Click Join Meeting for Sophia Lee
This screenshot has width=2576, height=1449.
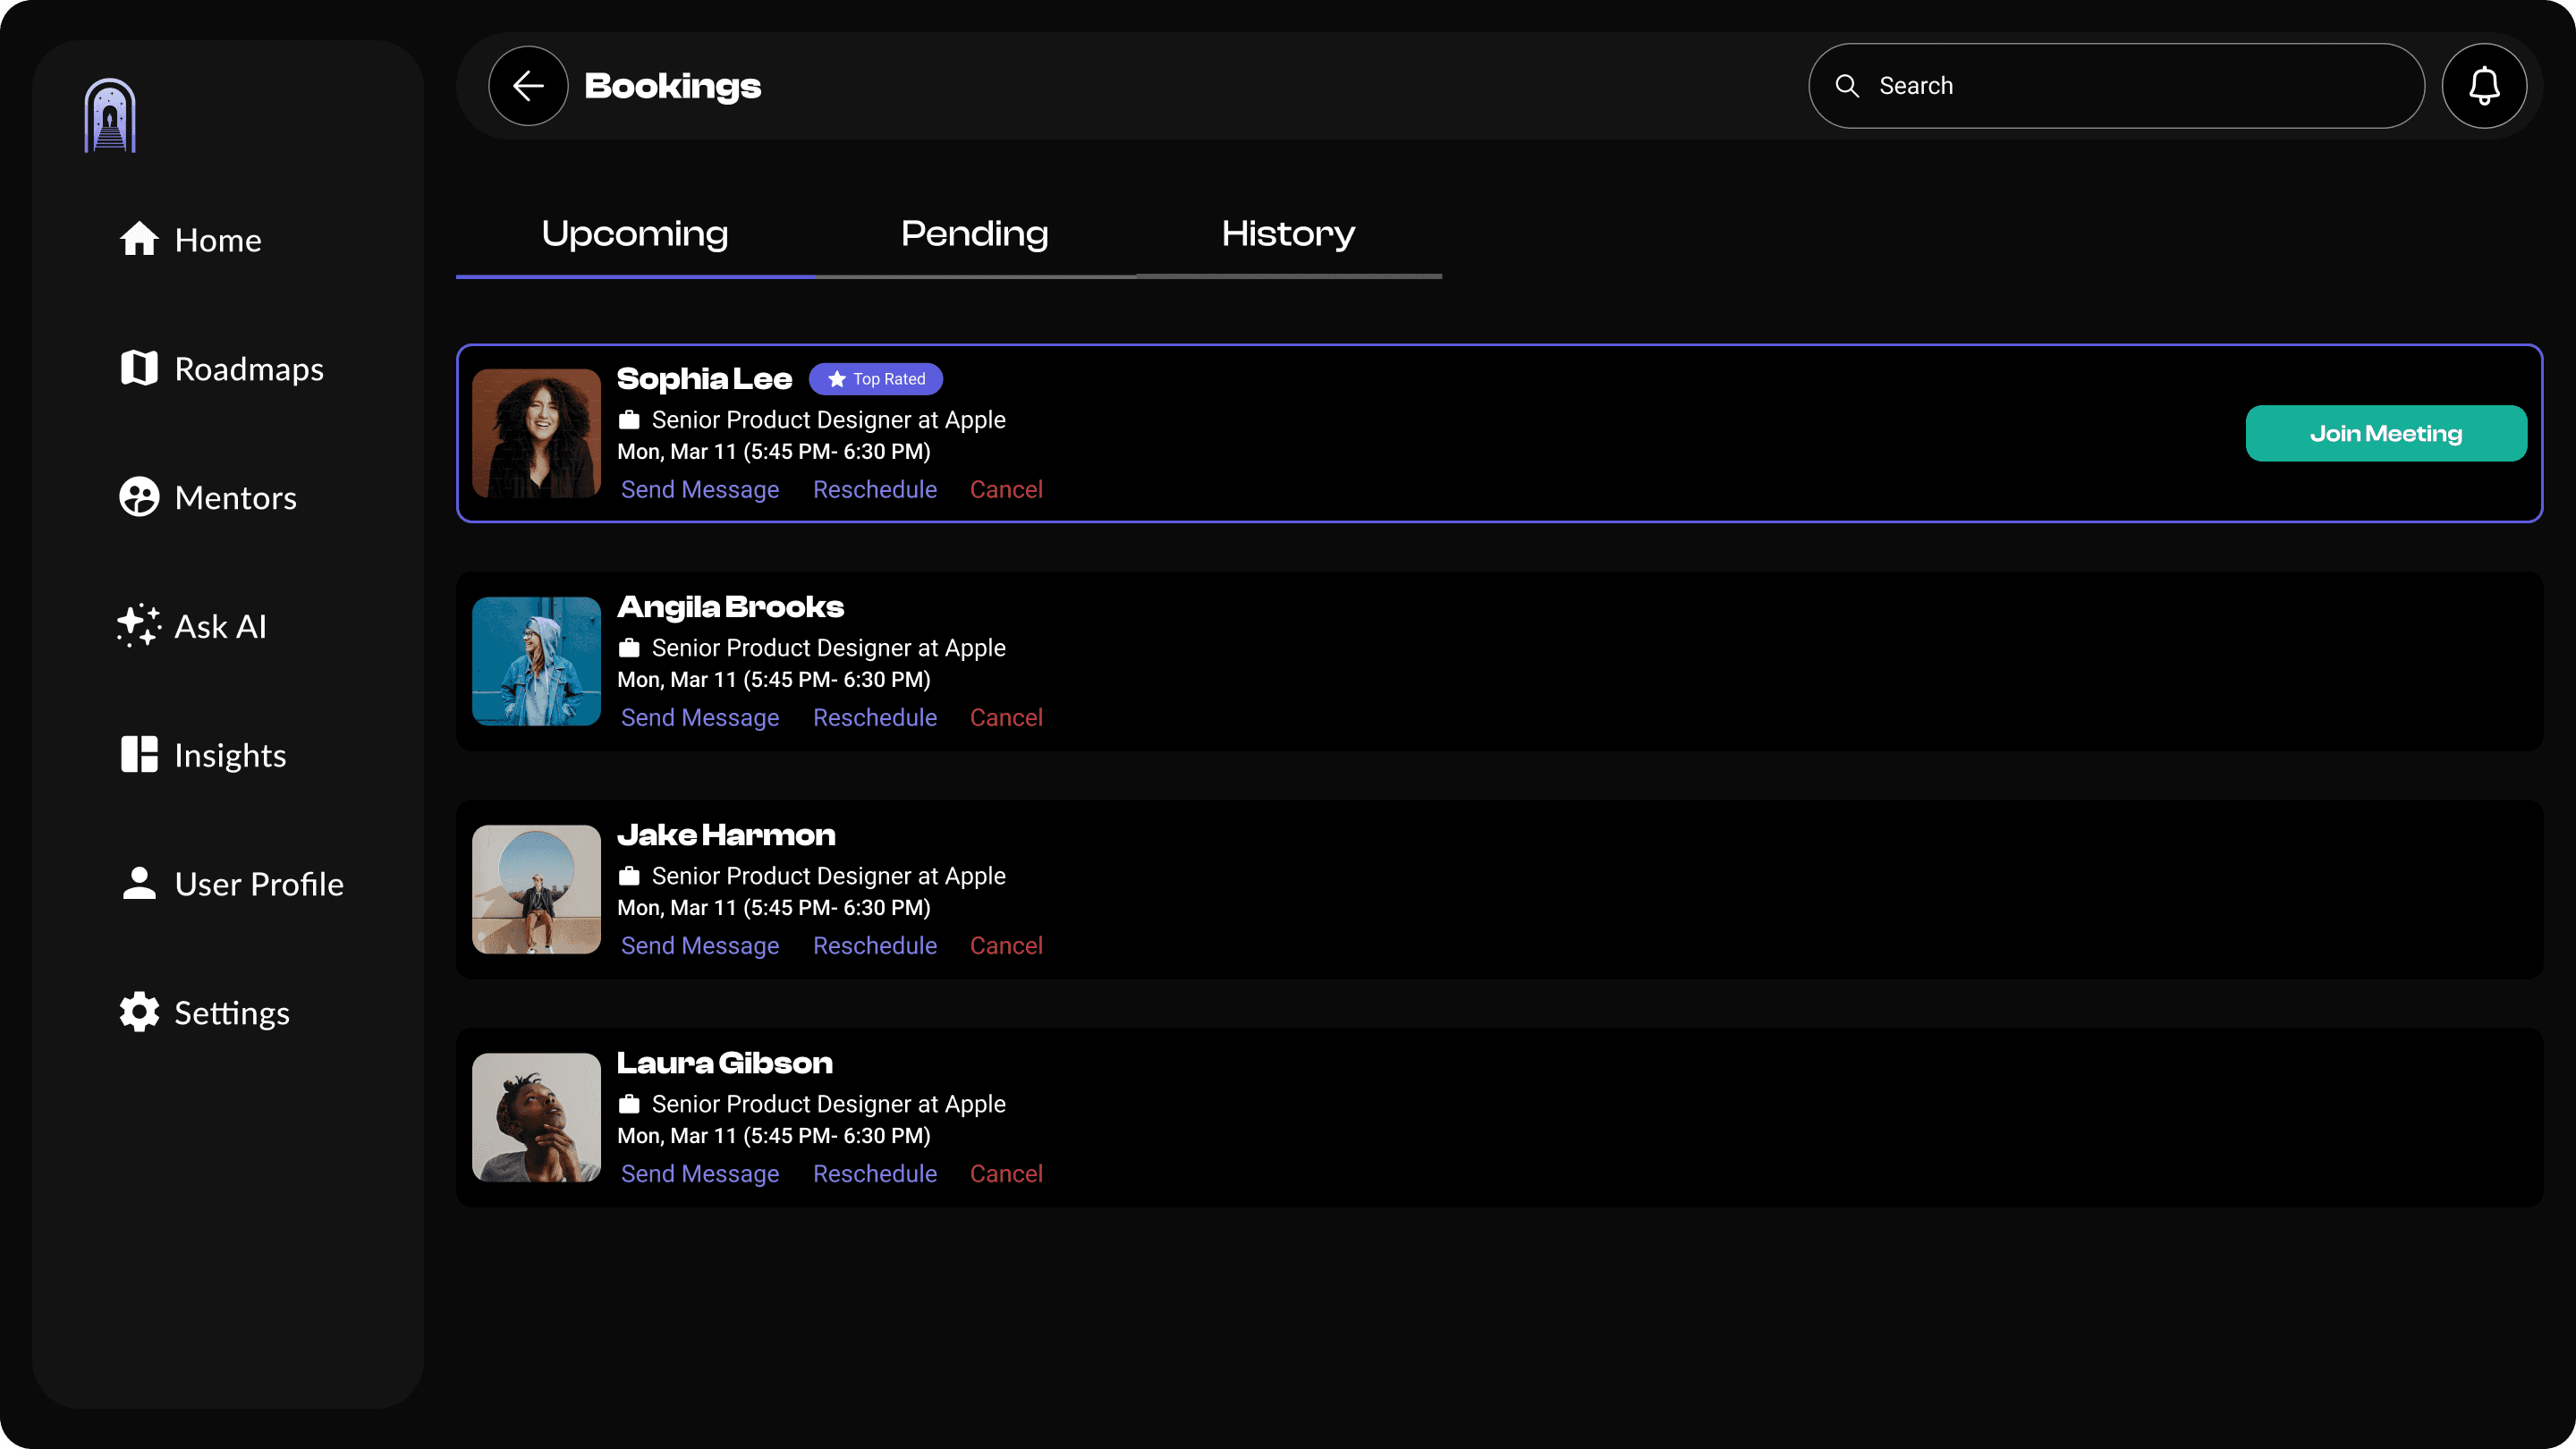click(2385, 434)
